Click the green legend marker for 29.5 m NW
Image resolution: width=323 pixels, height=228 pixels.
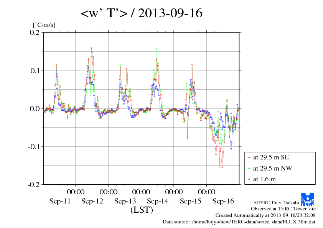(249, 169)
